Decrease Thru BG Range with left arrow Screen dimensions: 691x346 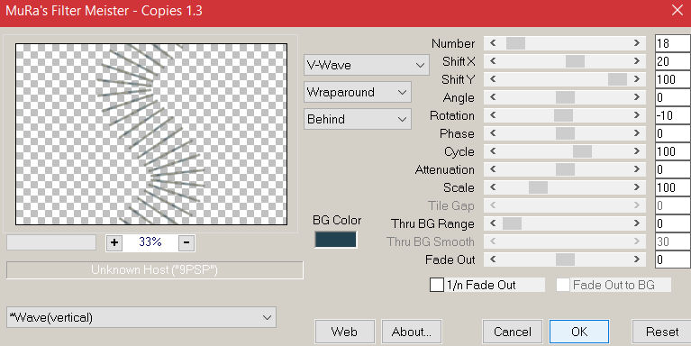493,223
